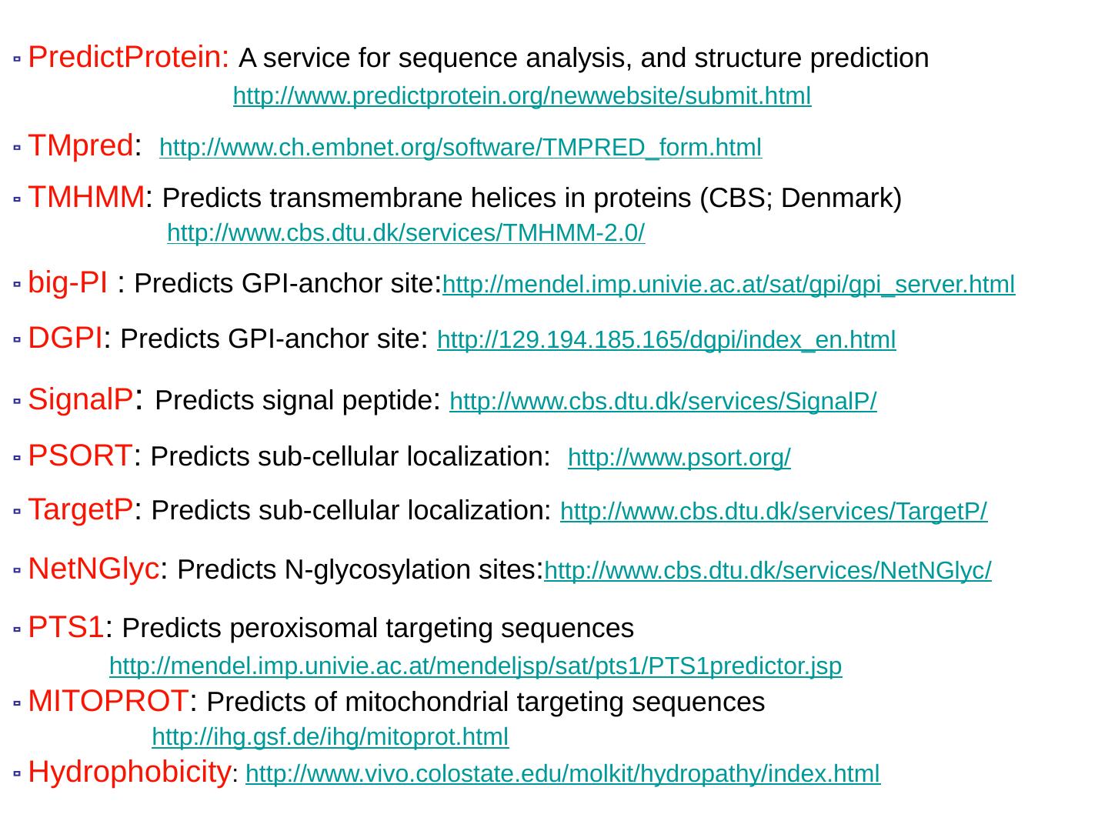Click the hydropathy index.html colostate link
The width and height of the screenshot is (1108, 831).
pyautogui.click(x=562, y=773)
